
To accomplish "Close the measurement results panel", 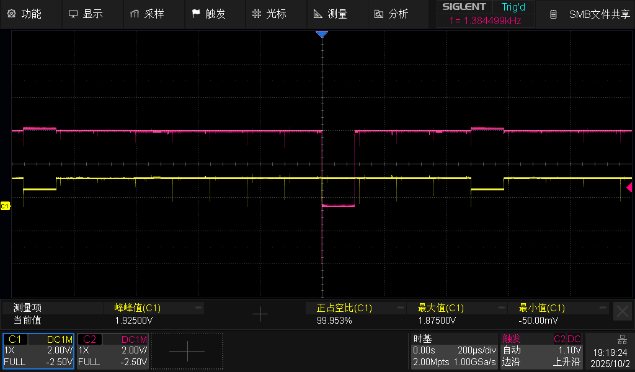I will coord(622,312).
